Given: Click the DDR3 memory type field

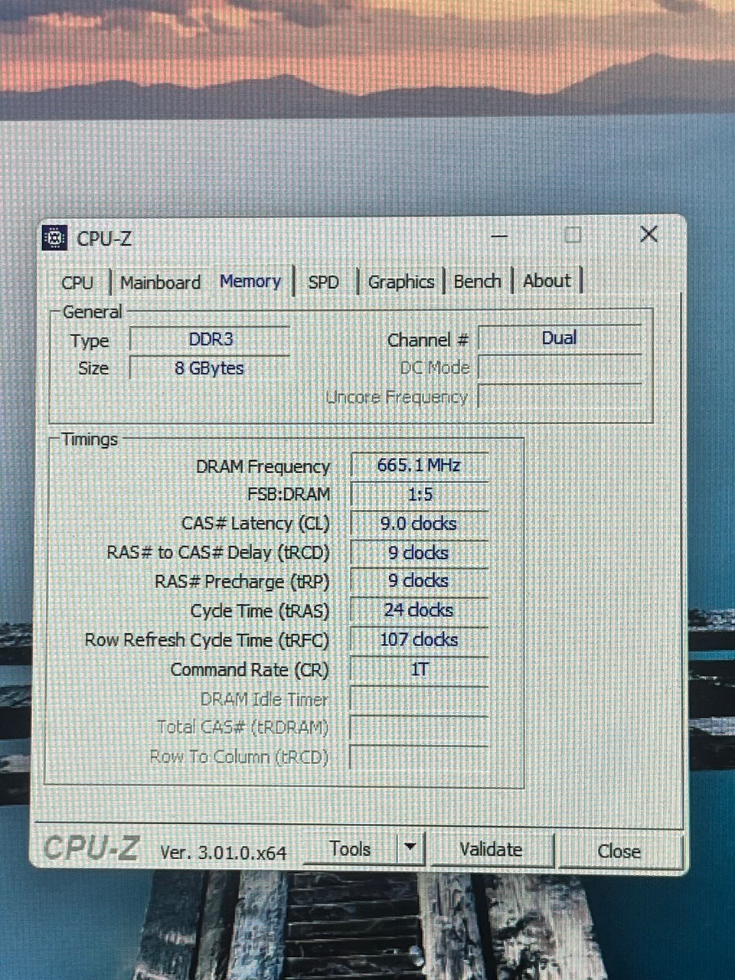Looking at the screenshot, I should (211, 339).
